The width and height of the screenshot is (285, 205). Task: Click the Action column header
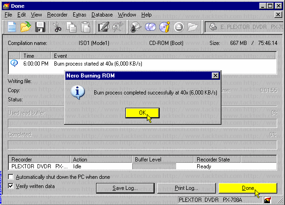pos(101,160)
